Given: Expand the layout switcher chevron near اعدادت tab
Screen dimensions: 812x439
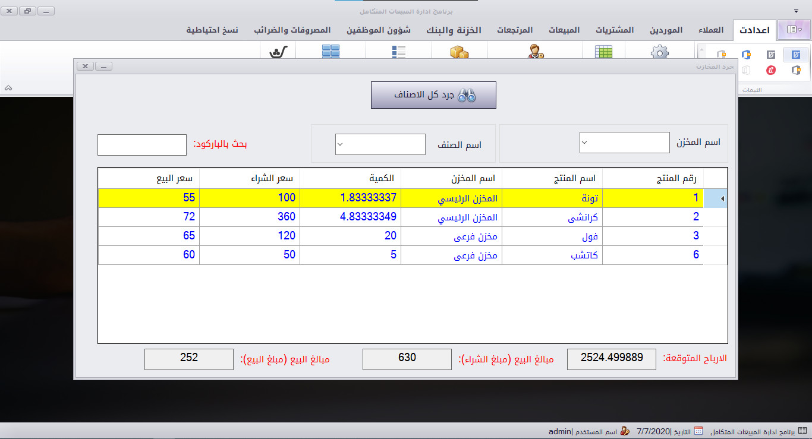Looking at the screenshot, I should pos(800,30).
